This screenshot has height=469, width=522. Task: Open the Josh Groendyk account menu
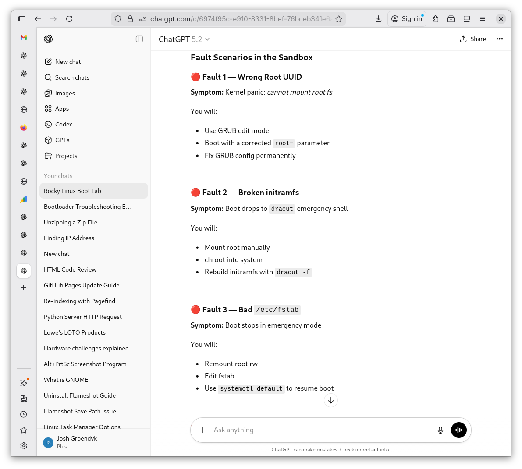click(77, 442)
